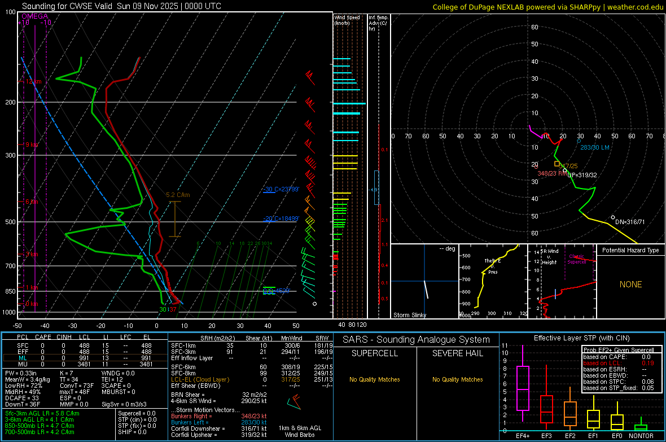Click the NONE hazard type value
Image resolution: width=666 pixels, height=442 pixels.
pos(630,285)
